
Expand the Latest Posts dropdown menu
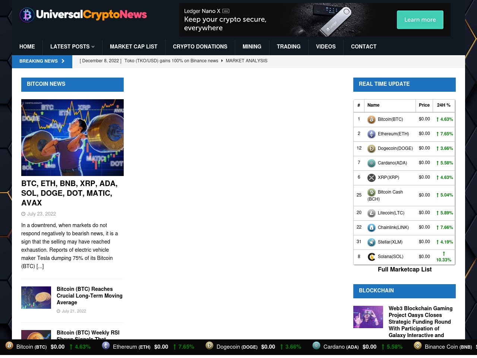pyautogui.click(x=72, y=47)
